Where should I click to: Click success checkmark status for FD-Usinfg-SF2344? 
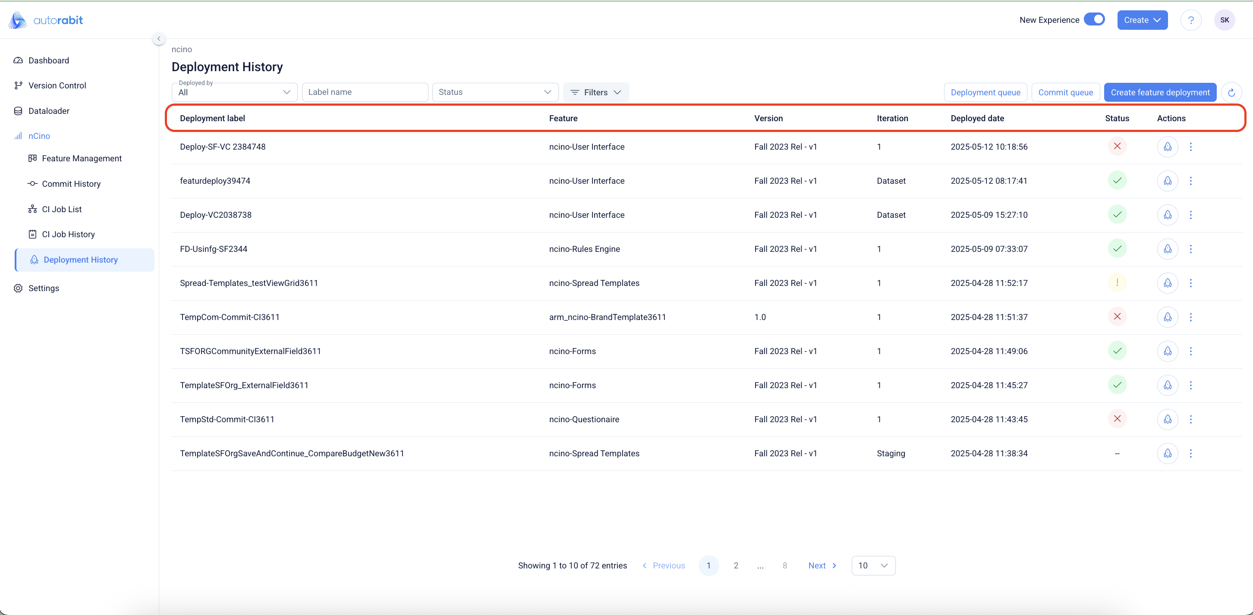(1117, 248)
